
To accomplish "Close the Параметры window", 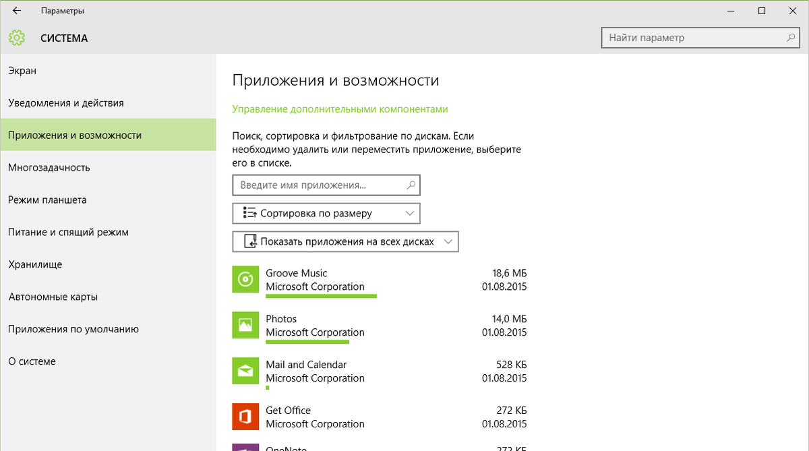I will 793,11.
